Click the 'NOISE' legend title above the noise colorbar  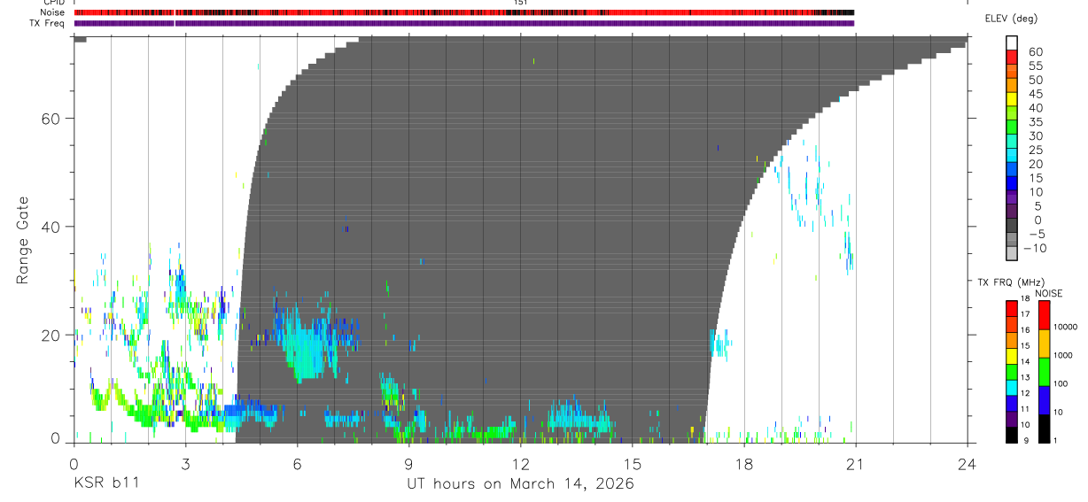pos(1049,293)
